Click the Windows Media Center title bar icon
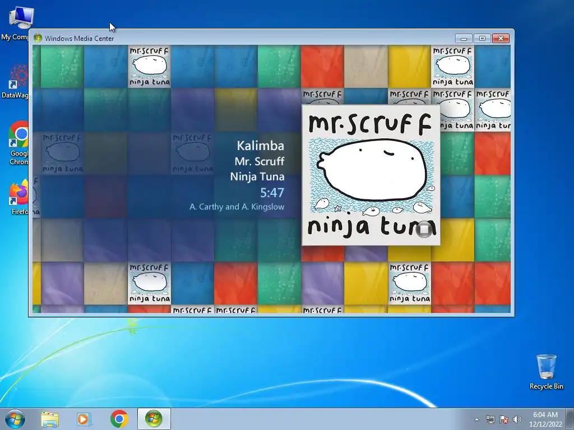 [38, 38]
